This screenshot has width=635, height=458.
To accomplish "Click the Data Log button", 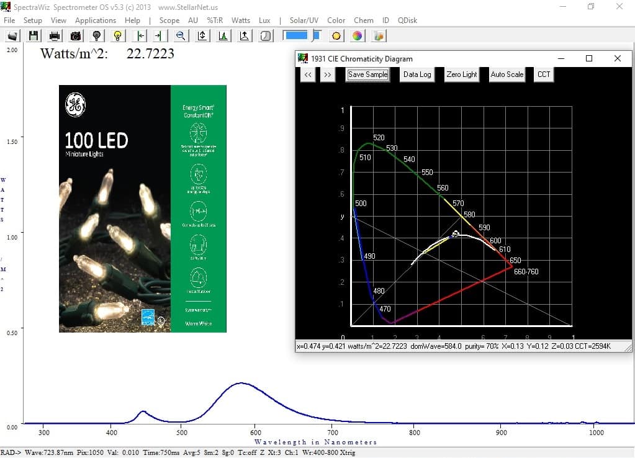I will click(417, 74).
